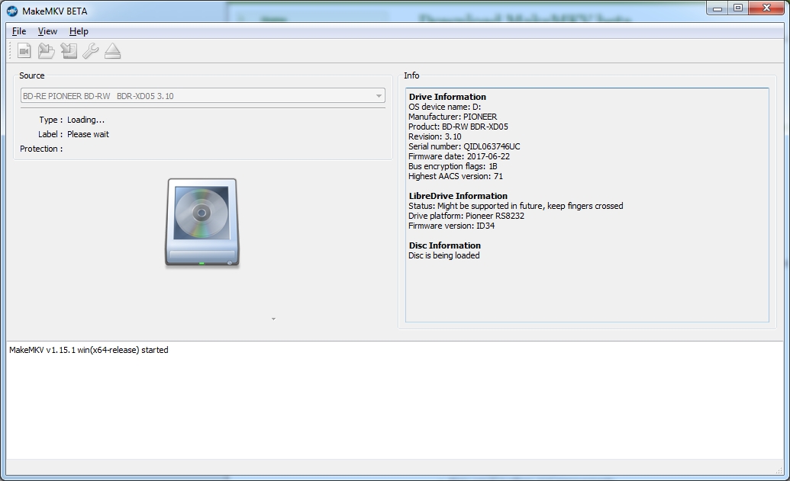Click the MakeMKV title bar app icon
The width and height of the screenshot is (790, 481).
click(x=12, y=11)
